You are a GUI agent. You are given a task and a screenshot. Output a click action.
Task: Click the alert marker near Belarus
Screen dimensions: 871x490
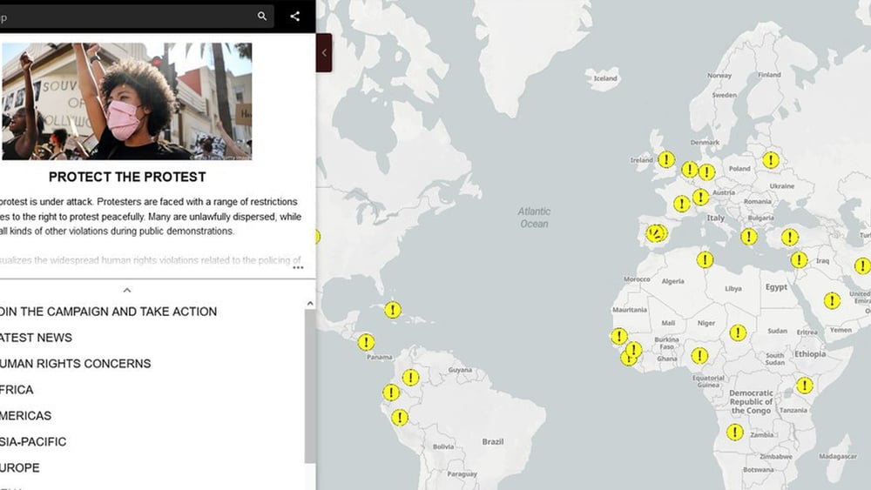coord(771,160)
